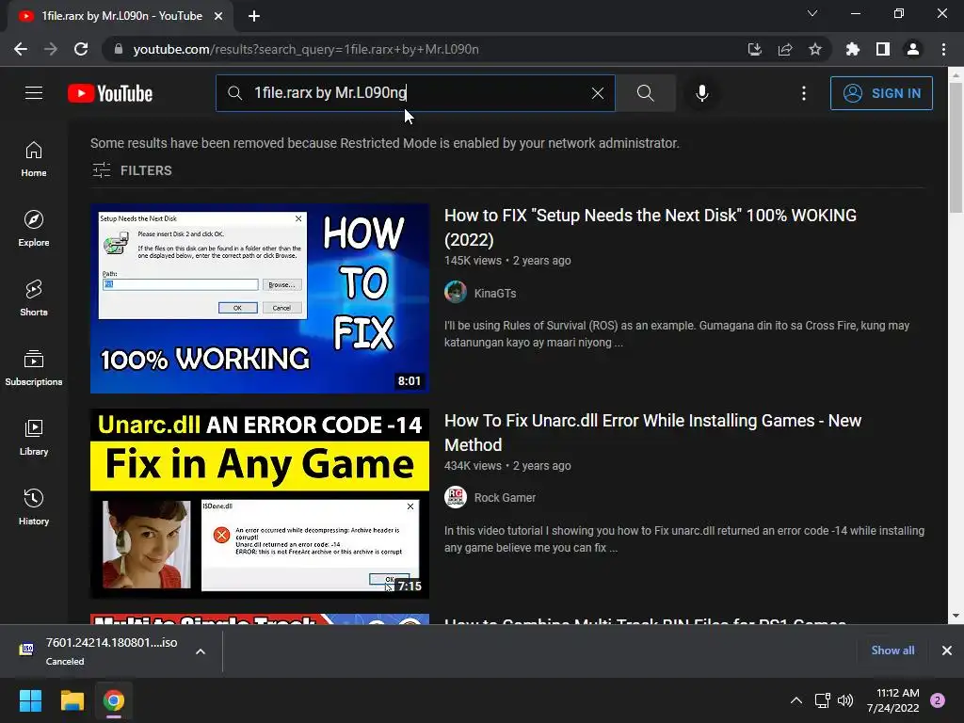The height and width of the screenshot is (723, 964).
Task: Open the KinaGTs channel name
Action: 495,294
